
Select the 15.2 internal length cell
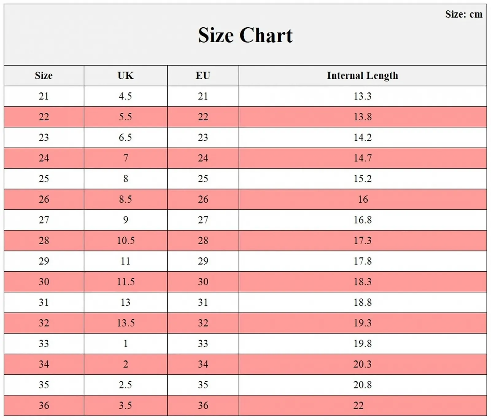(x=362, y=179)
